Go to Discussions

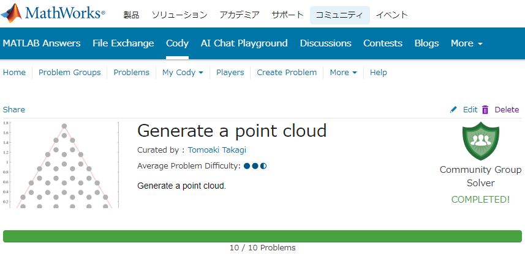pyautogui.click(x=325, y=43)
